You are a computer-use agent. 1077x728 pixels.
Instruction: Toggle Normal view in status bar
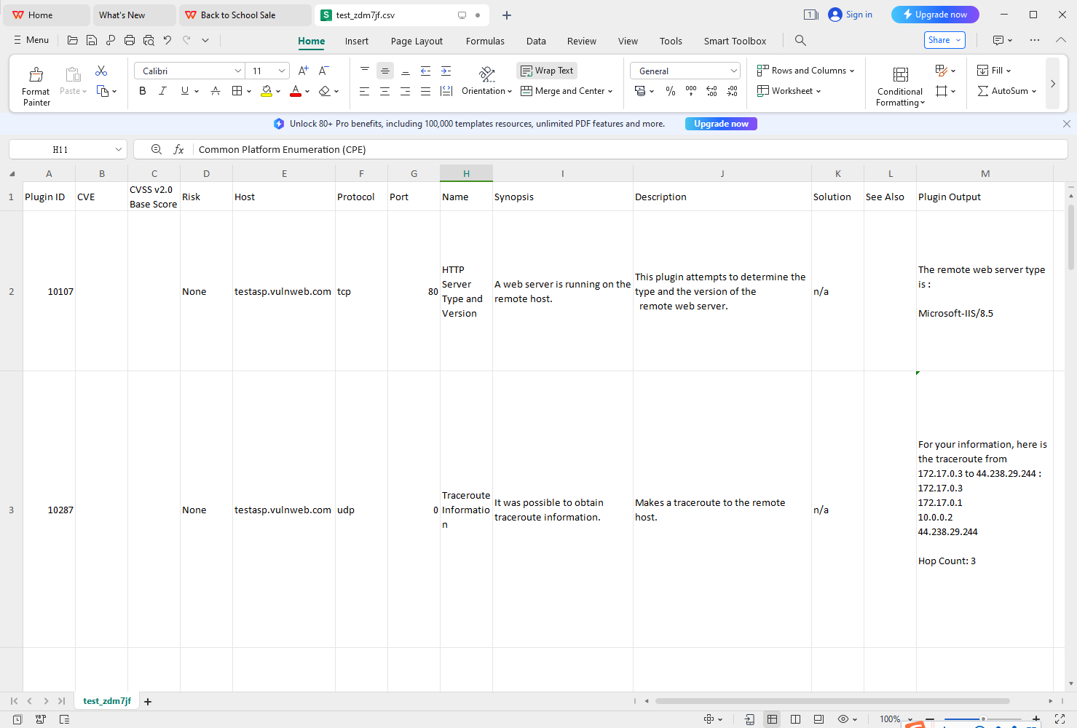772,719
